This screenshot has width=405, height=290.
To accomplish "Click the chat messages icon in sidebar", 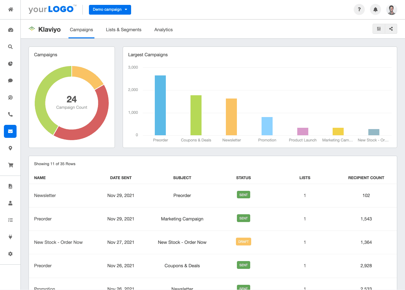I will point(10,80).
